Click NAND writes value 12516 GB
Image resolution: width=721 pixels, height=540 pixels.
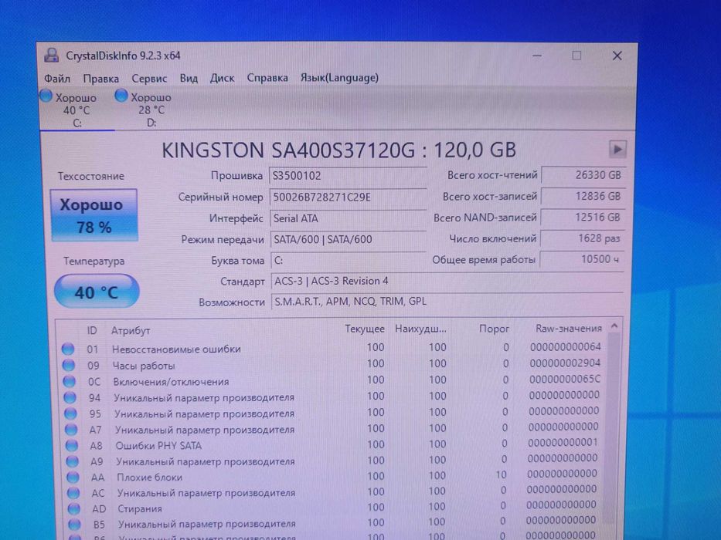point(582,218)
